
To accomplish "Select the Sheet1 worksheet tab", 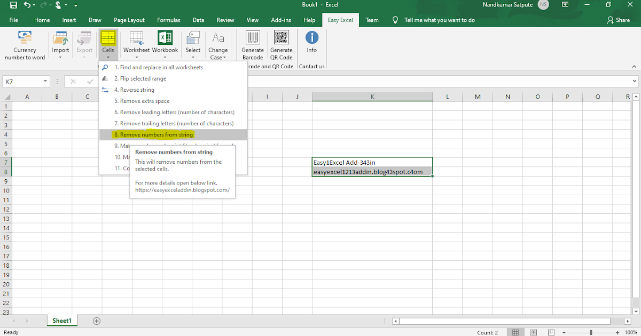I will [x=61, y=321].
